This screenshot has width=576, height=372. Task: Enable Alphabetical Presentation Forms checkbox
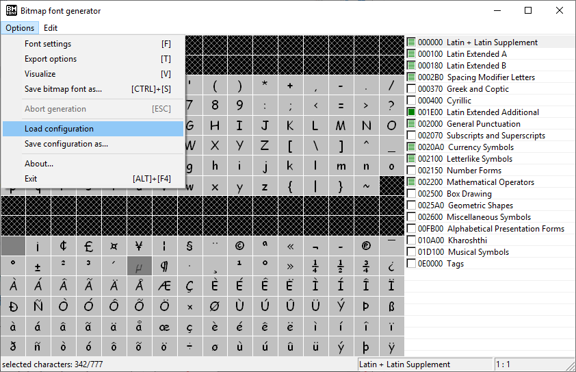pyautogui.click(x=411, y=229)
